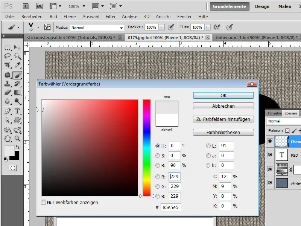This screenshot has width=301, height=226.
Task: Open the Ebene menu
Action: coord(70,17)
